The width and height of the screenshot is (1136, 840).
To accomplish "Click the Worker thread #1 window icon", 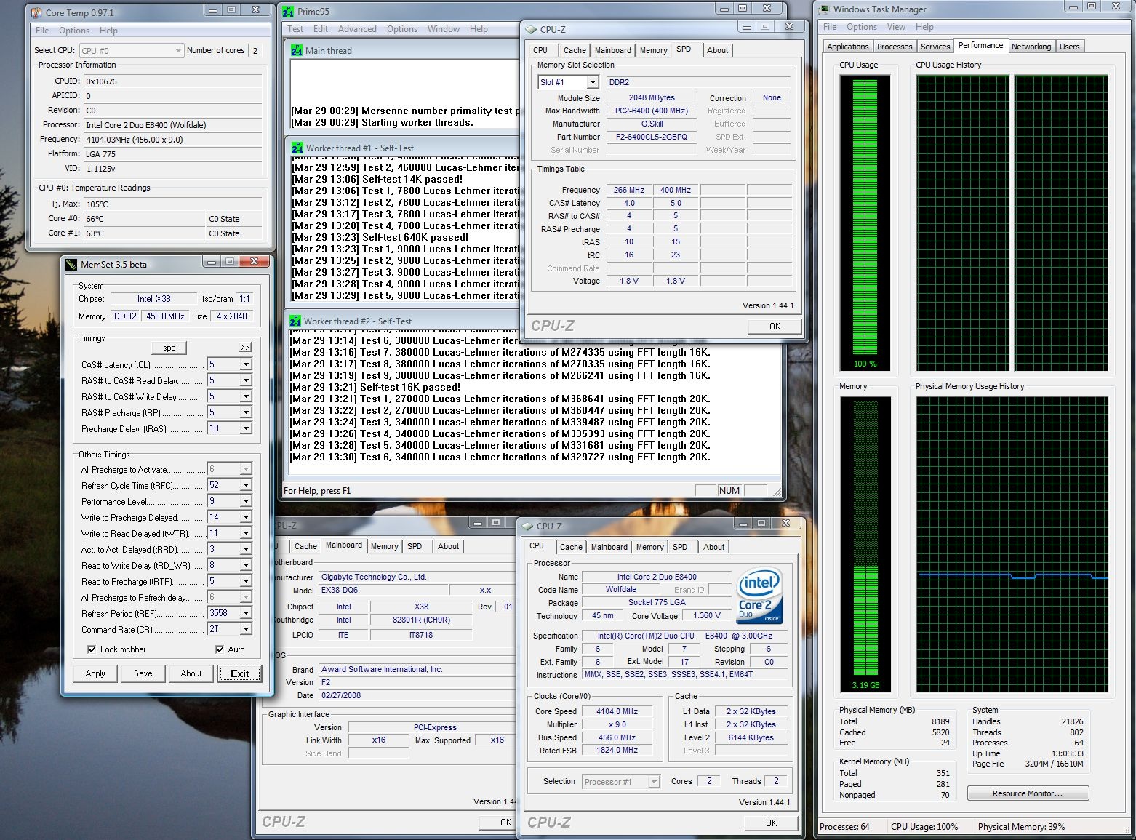I will [297, 148].
